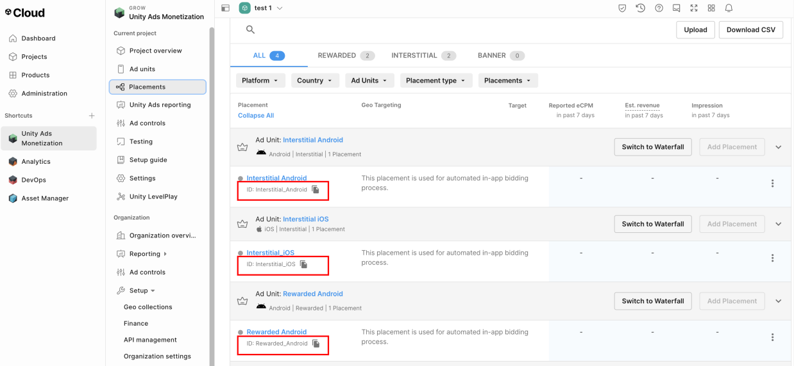Image resolution: width=794 pixels, height=366 pixels.
Task: Copy the Interstitial_Android placement ID
Action: tap(316, 189)
